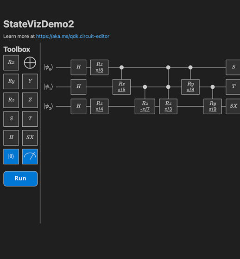This screenshot has width=240, height=259.
Task: Click the Run button
Action: click(x=20, y=179)
